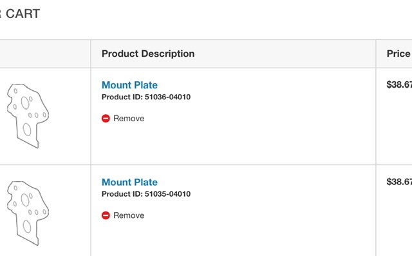Open Mount Plate link above ID 51036-04010
Screen dimensions: 412x256
click(x=129, y=85)
